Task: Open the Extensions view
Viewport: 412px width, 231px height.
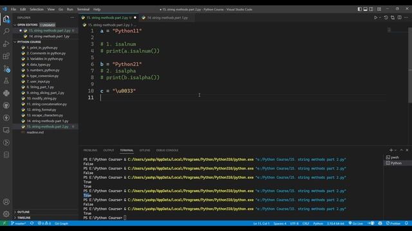Action: point(6,56)
